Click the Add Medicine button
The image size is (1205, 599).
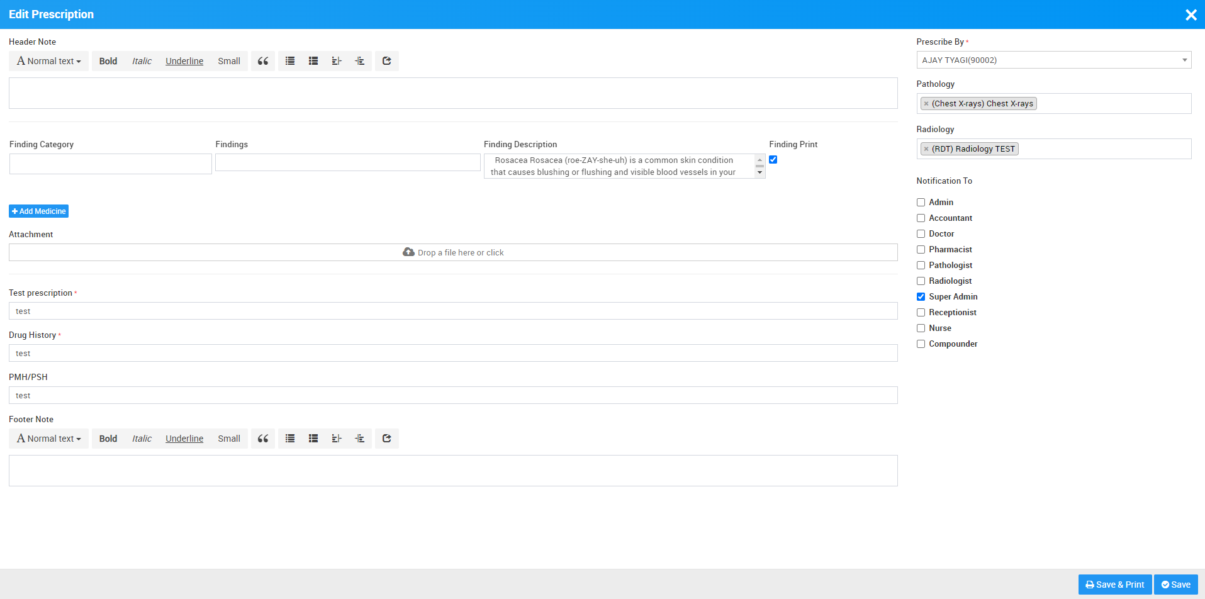[38, 211]
